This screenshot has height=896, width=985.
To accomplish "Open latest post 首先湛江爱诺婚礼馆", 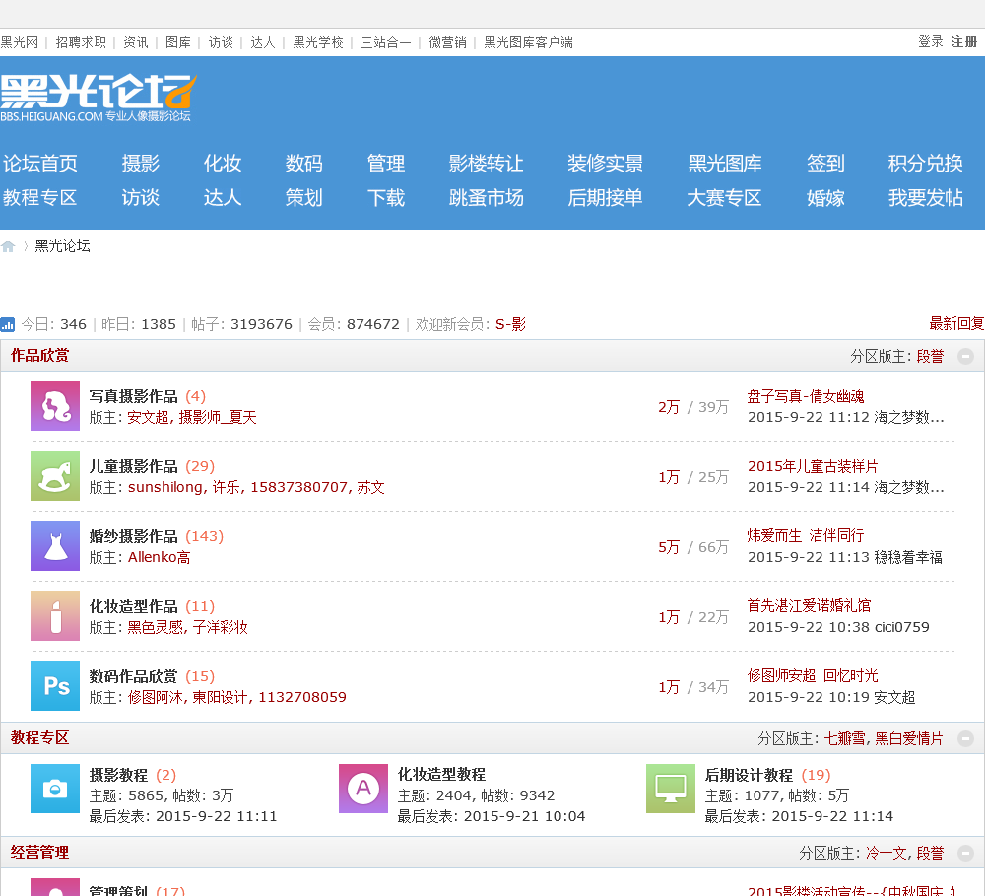I will pos(809,605).
